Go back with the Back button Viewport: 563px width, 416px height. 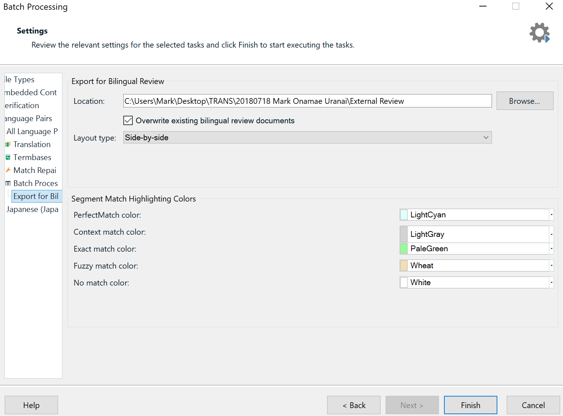click(x=353, y=405)
